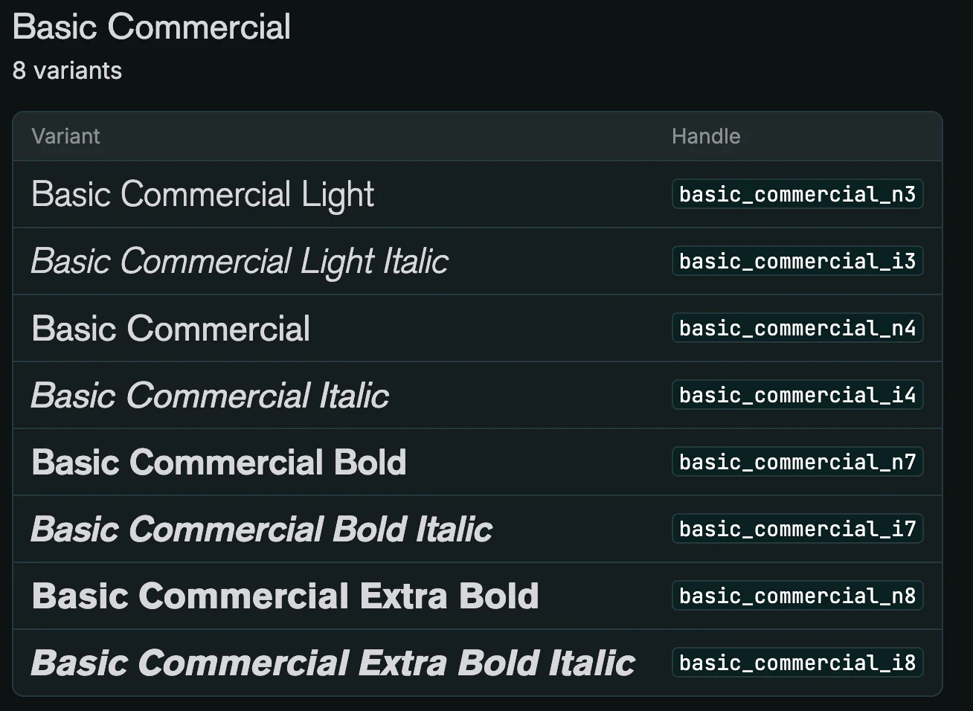Viewport: 973px width, 711px height.
Task: Click the basic_commercial_n4 handle badge
Action: 797,328
